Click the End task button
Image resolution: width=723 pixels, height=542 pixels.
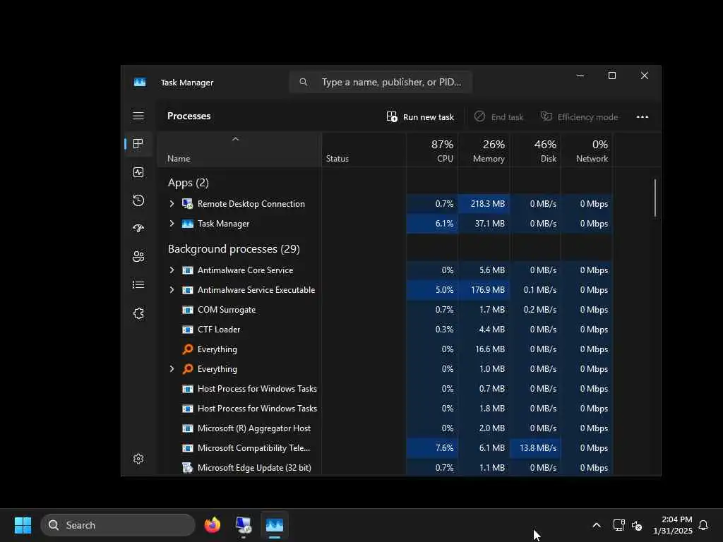[x=498, y=117]
